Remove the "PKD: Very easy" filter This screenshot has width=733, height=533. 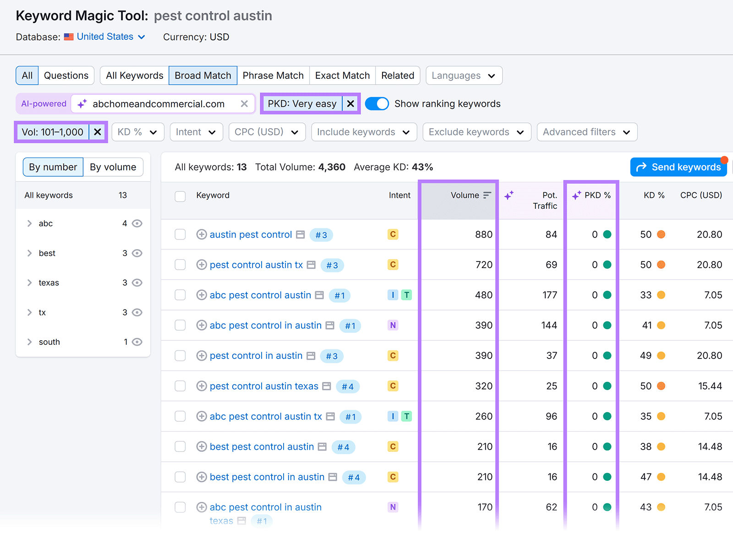(x=350, y=103)
